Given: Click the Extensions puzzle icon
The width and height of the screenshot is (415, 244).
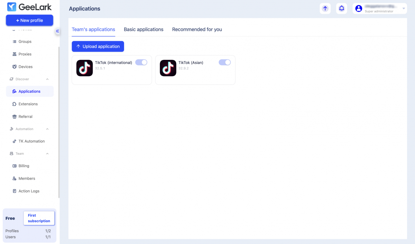Looking at the screenshot, I should click(x=15, y=104).
